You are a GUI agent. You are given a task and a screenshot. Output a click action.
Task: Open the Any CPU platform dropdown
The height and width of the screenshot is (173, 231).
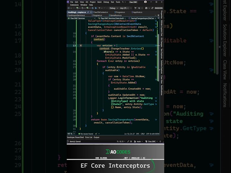[x=124, y=8]
